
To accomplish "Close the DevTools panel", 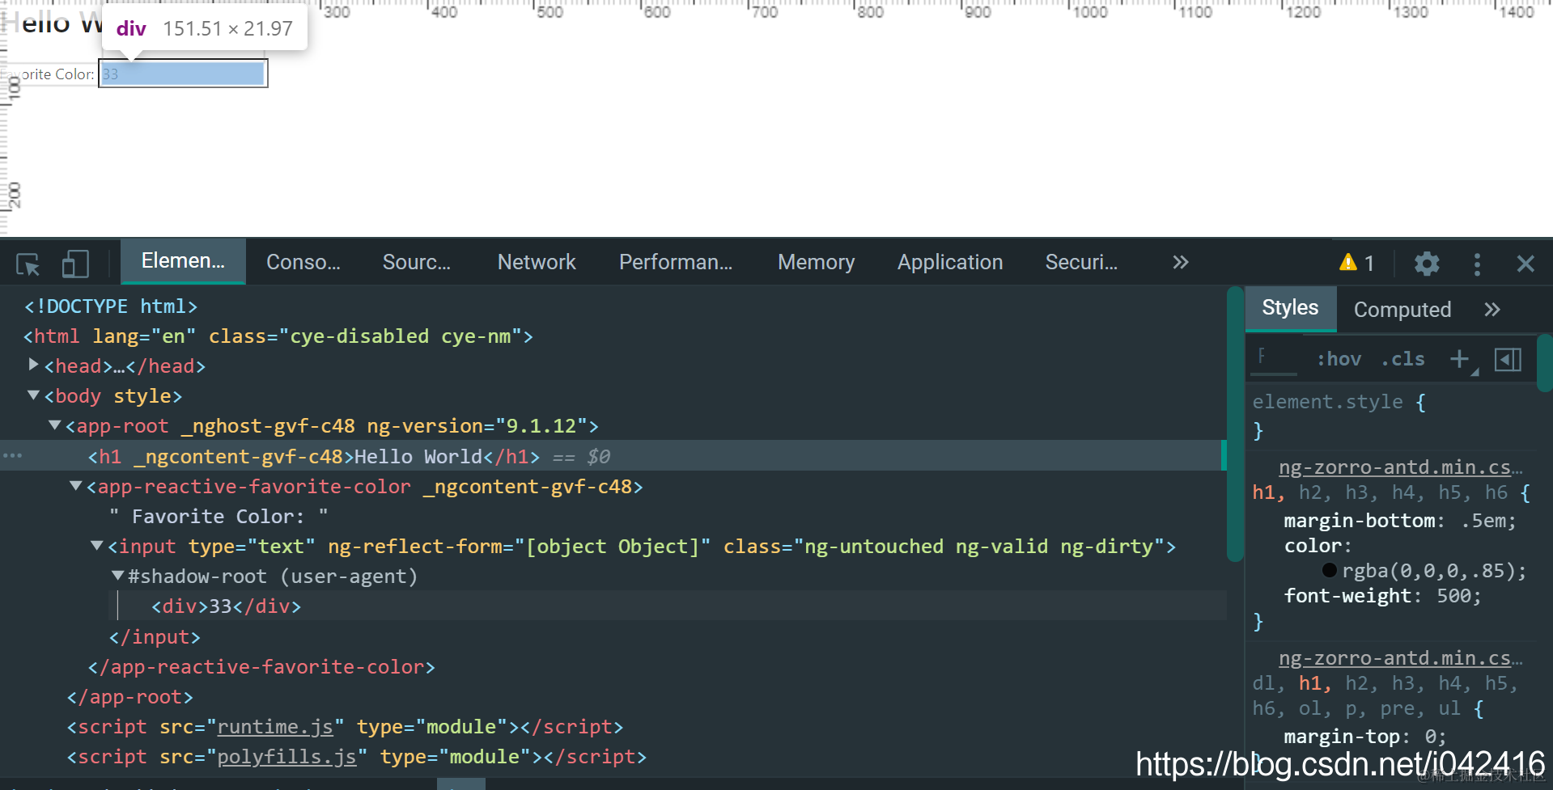I will point(1525,264).
